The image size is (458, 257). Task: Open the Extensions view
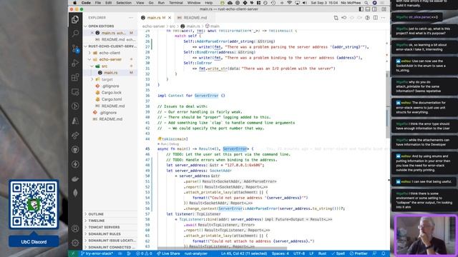pos(75,77)
